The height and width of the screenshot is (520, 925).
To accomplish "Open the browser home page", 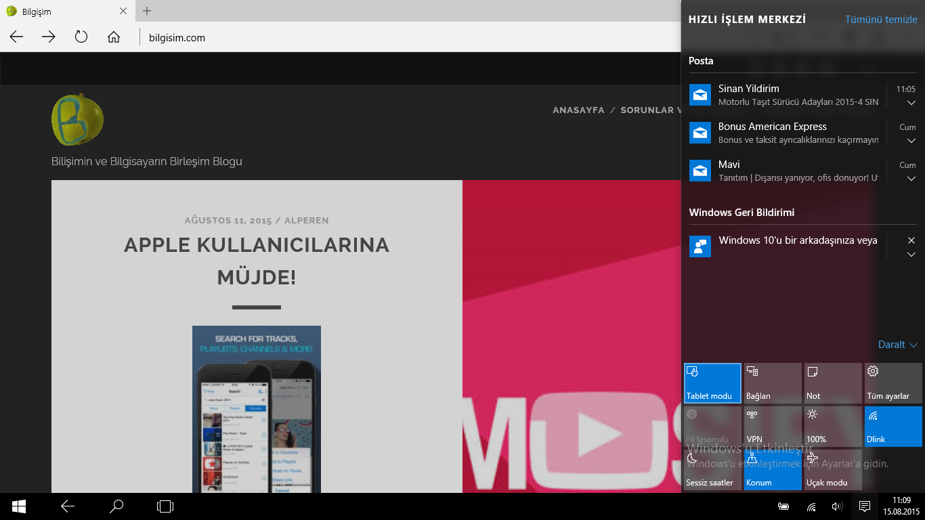I will click(114, 37).
